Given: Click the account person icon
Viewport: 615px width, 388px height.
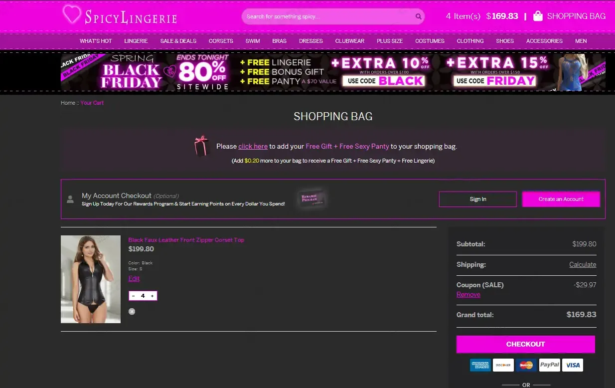Looking at the screenshot, I should coord(70,199).
